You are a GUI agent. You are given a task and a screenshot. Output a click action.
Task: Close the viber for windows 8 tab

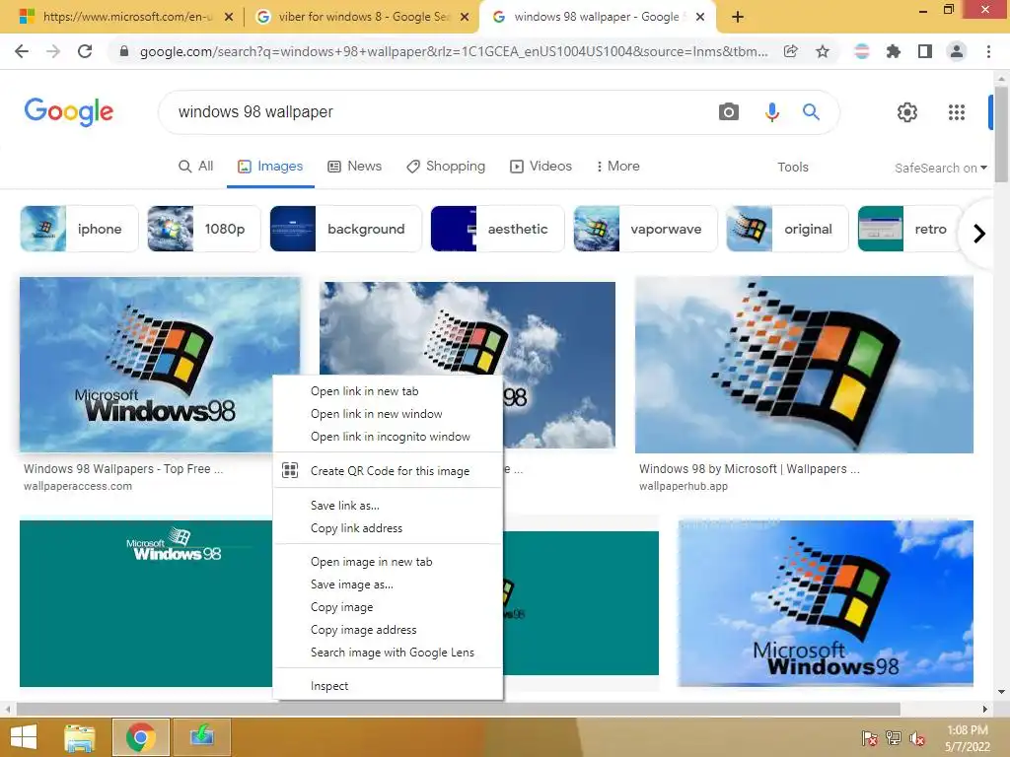(464, 17)
